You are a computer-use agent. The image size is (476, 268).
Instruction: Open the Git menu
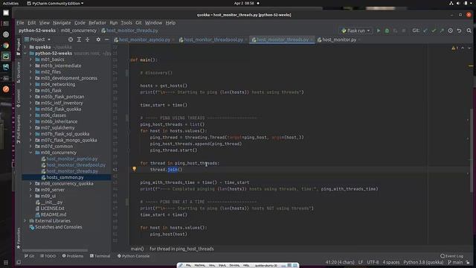point(138,23)
